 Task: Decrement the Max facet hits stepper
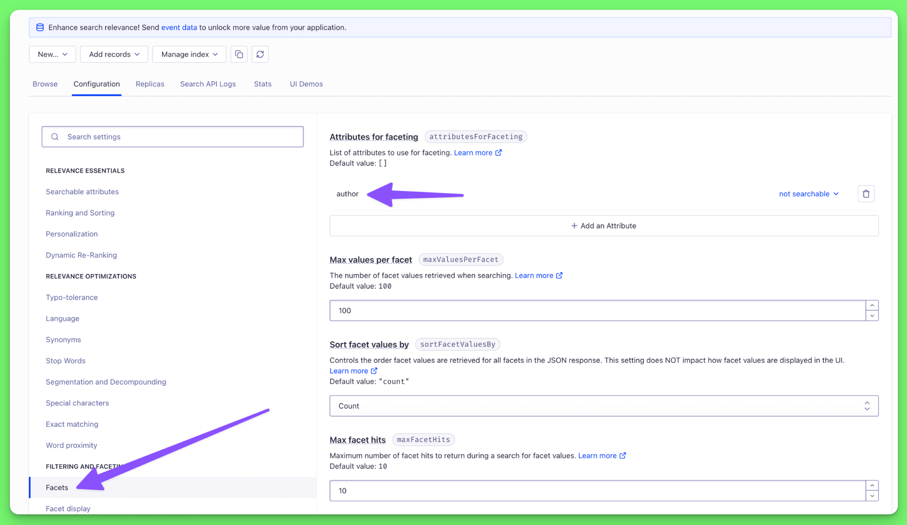872,496
